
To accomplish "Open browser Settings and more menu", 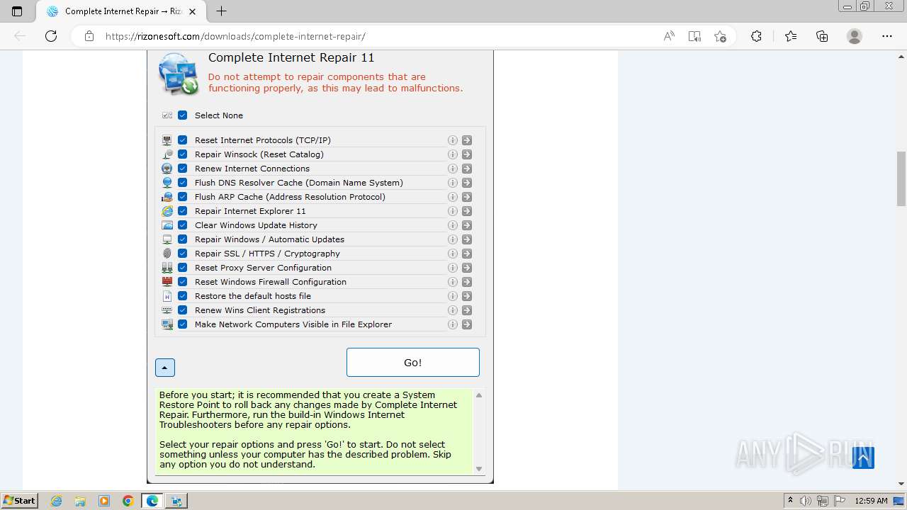I will (887, 36).
